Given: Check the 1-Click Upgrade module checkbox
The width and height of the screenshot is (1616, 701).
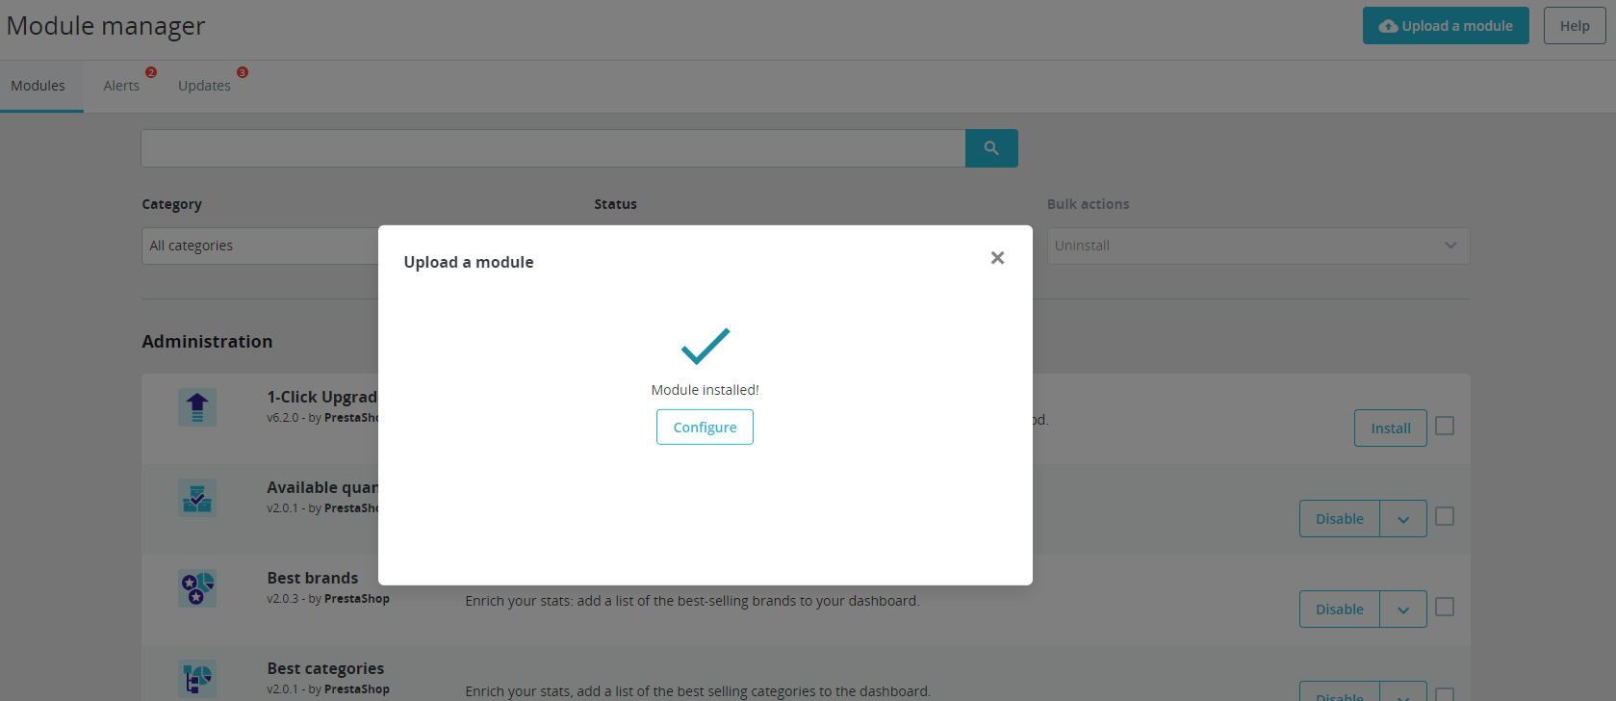Looking at the screenshot, I should [x=1445, y=426].
